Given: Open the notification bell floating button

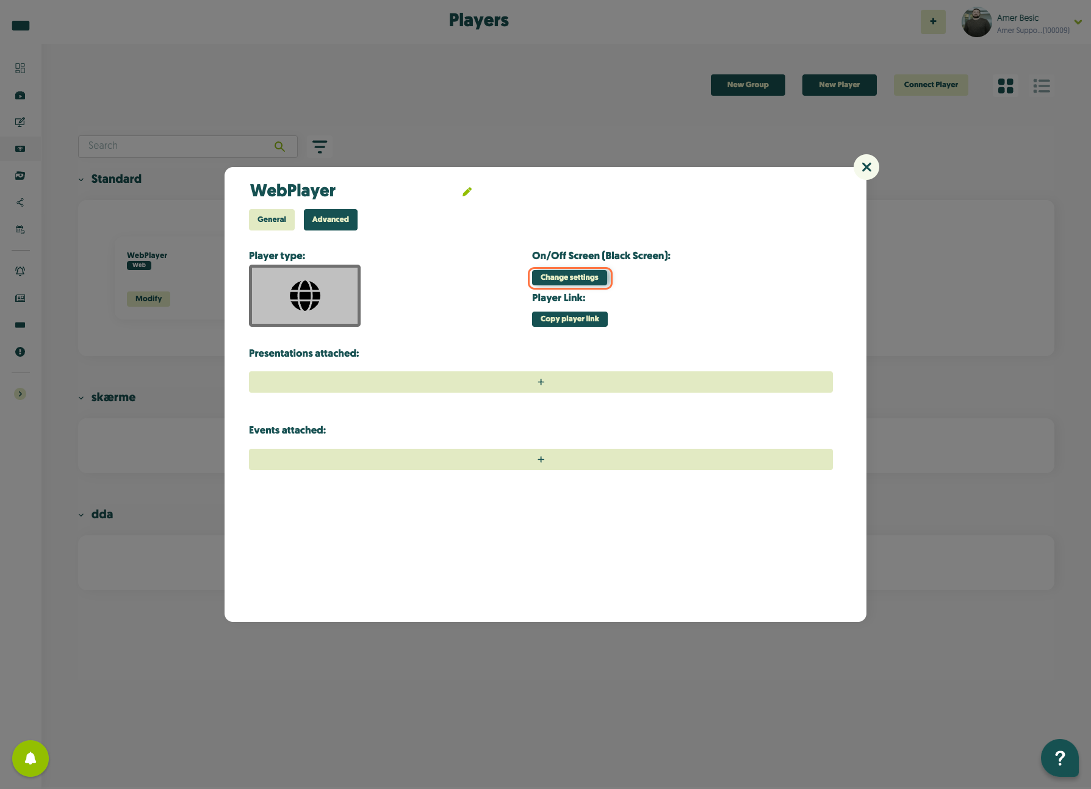Looking at the screenshot, I should 31,759.
